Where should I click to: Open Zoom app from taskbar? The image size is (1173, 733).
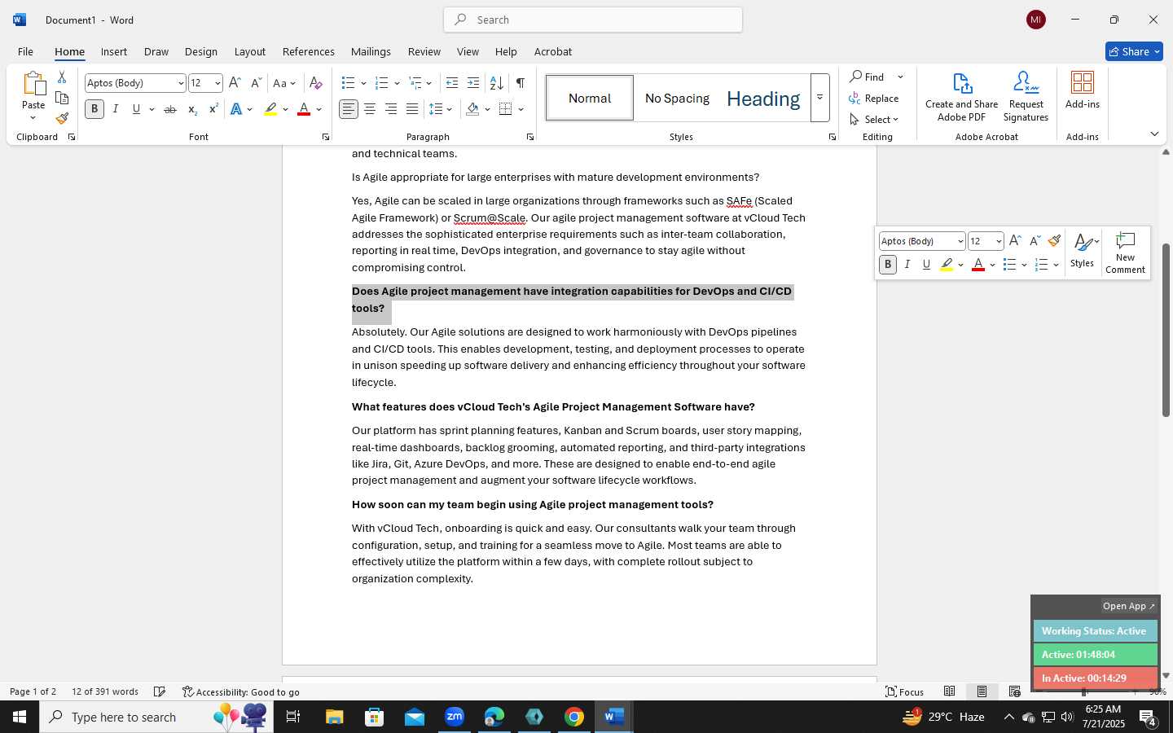pyautogui.click(x=455, y=717)
